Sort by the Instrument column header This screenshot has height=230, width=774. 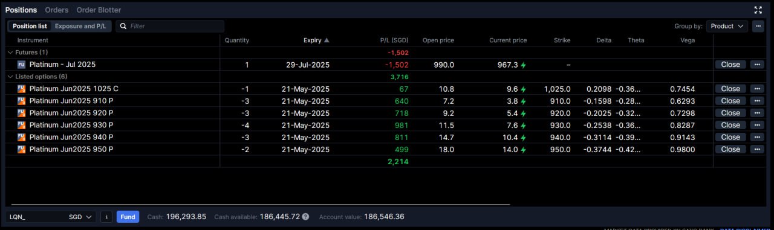33,40
